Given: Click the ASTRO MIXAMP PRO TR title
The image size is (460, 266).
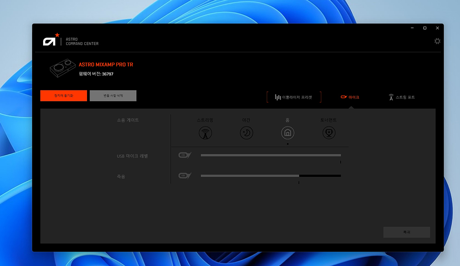Looking at the screenshot, I should [106, 65].
